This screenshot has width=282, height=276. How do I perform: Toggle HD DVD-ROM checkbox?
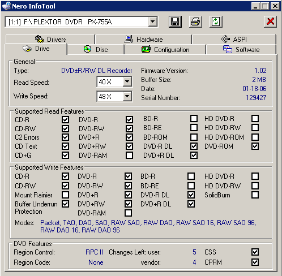[x=255, y=137]
